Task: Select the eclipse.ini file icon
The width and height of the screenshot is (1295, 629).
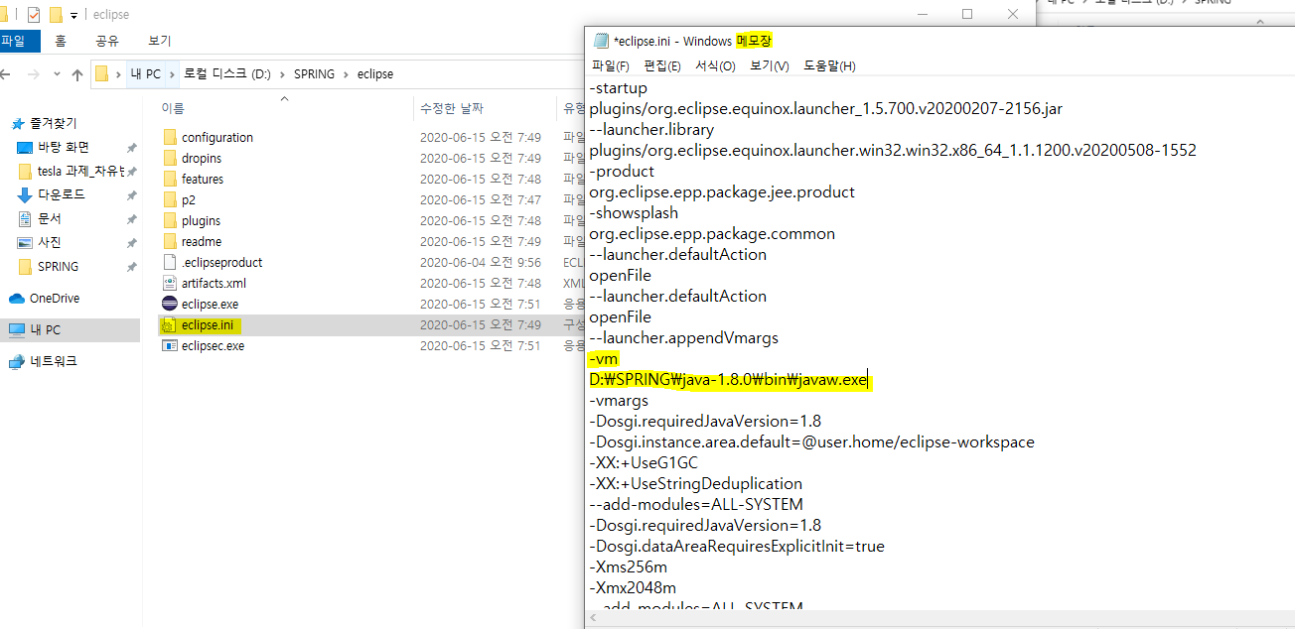Action: tap(169, 324)
